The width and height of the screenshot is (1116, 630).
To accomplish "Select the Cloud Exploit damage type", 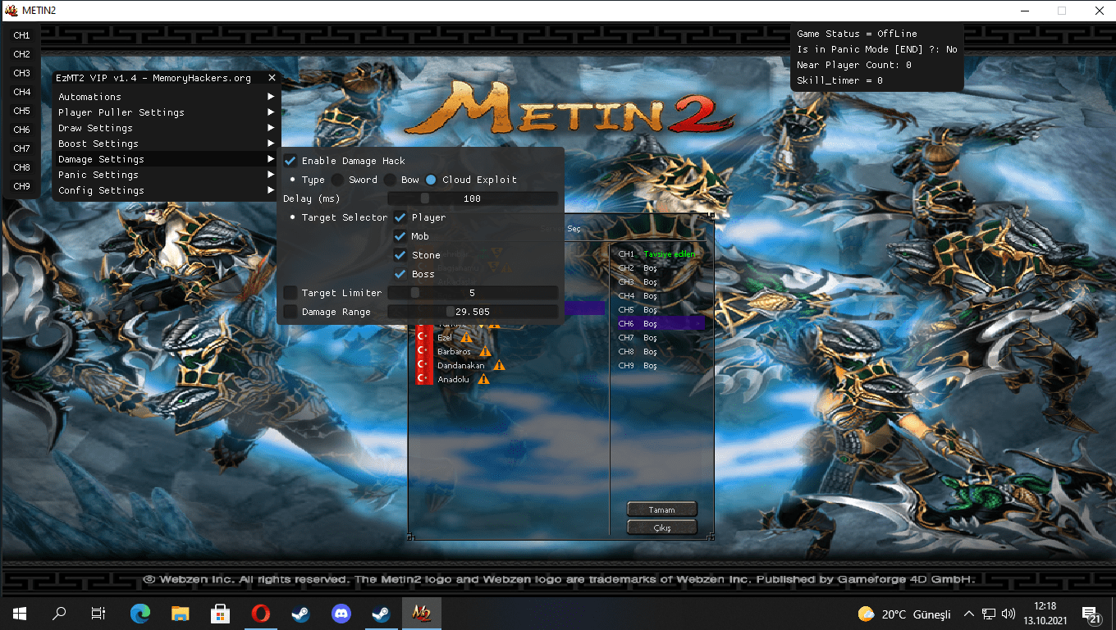I will coord(431,180).
